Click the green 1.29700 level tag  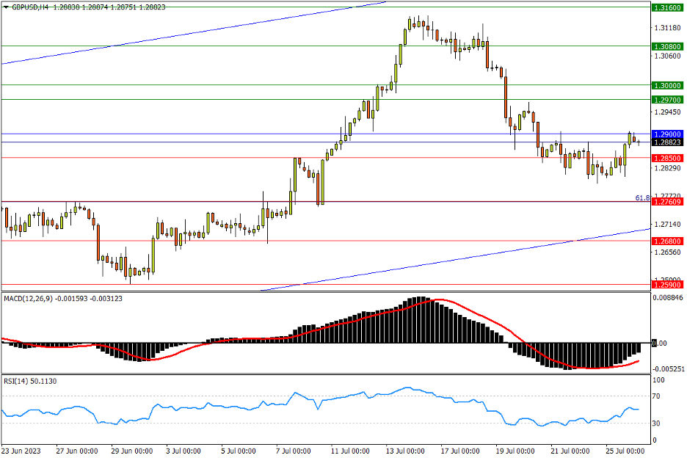pos(667,99)
